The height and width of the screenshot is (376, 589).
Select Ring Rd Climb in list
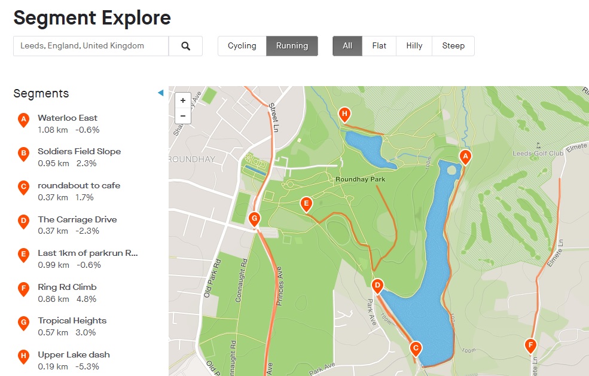click(67, 287)
